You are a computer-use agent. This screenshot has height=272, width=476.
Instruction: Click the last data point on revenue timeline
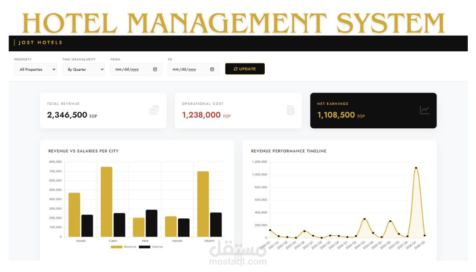click(x=424, y=235)
